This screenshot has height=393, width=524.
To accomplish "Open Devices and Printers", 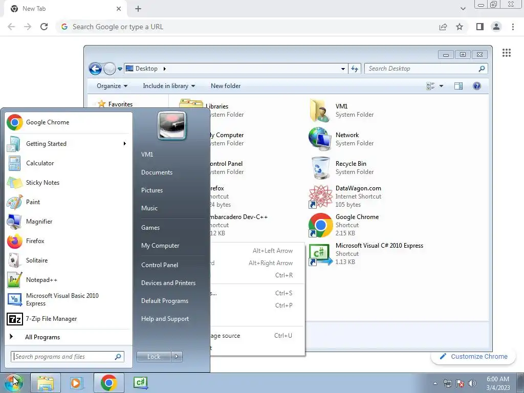I will (x=168, y=283).
